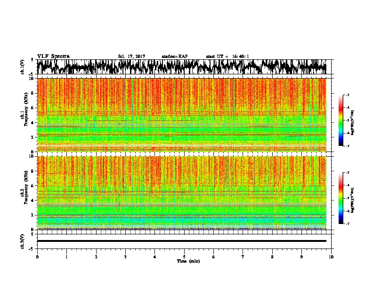Click the "2" kHz tick on ch.1 frequency axis
373x288 pixels.
[33, 137]
